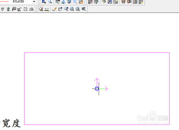Click the dashed line ruler icon
Viewport: 179px width, 130px height.
tap(47, 9)
